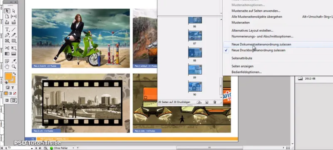This screenshot has height=150, width=333.
Task: Apply gradient button in Tools panel
Action: pos(10,93)
